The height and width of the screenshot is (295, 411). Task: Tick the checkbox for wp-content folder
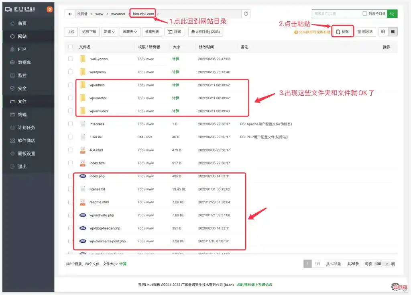point(71,98)
